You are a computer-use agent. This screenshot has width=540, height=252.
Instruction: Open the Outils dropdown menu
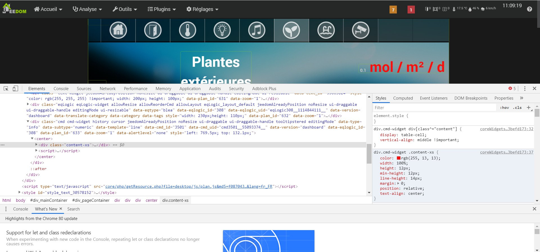tap(125, 9)
